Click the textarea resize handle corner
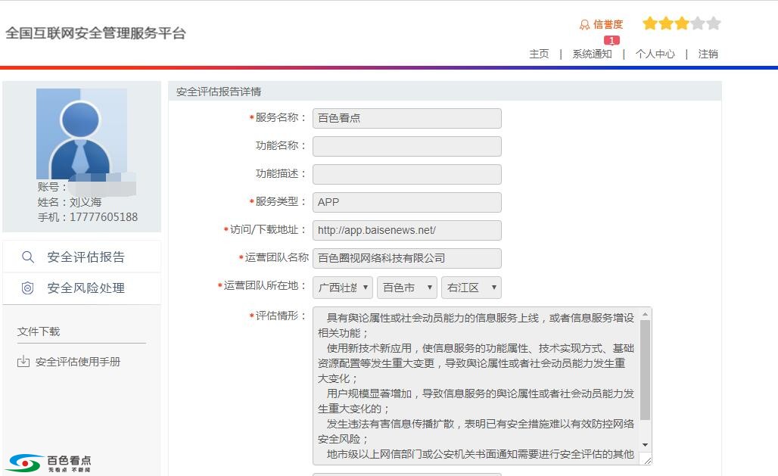 click(647, 460)
